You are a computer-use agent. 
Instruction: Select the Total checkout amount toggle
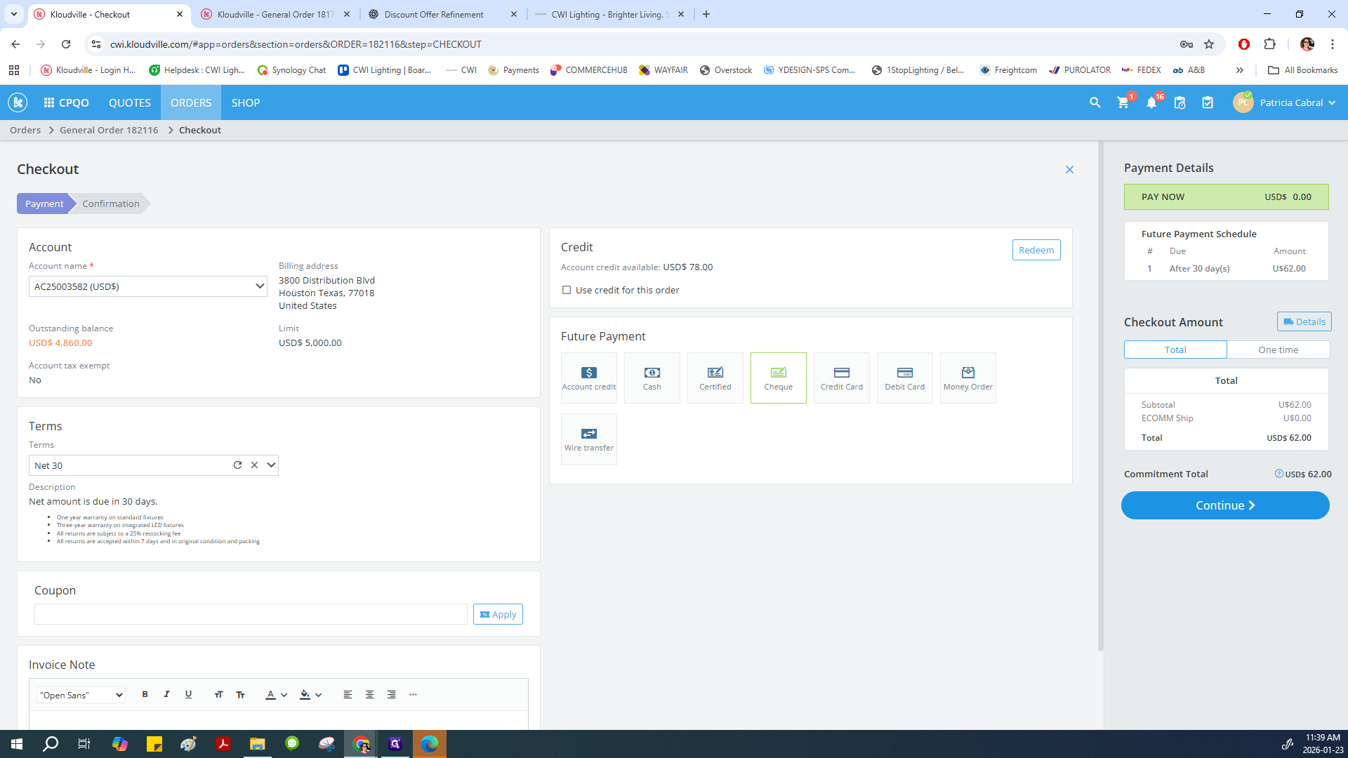point(1175,350)
